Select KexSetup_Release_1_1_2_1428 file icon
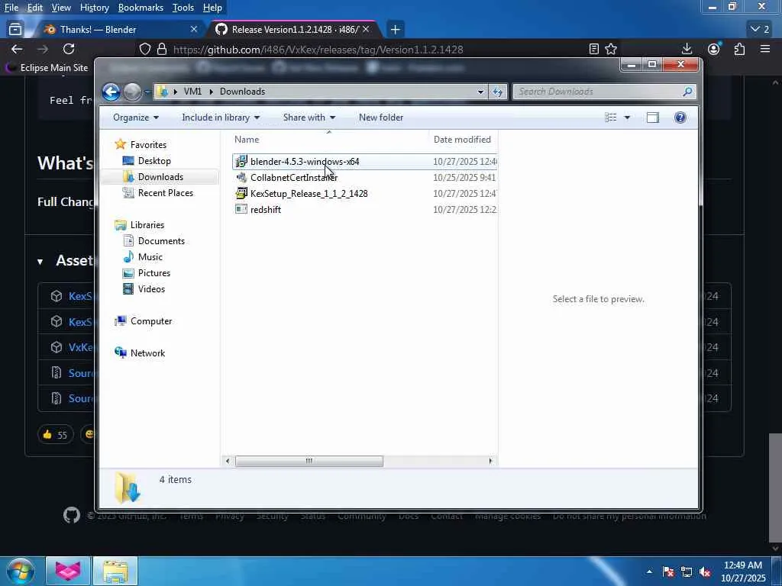The image size is (782, 586). (241, 193)
